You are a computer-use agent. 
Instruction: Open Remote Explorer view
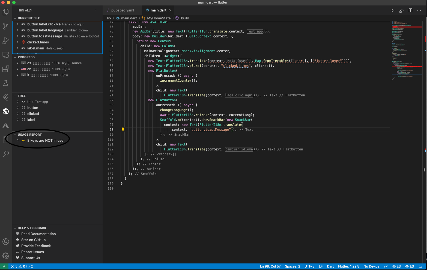[6, 55]
